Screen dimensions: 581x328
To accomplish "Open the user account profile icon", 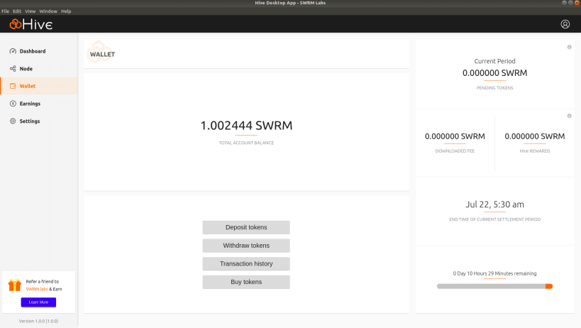I will coord(565,24).
